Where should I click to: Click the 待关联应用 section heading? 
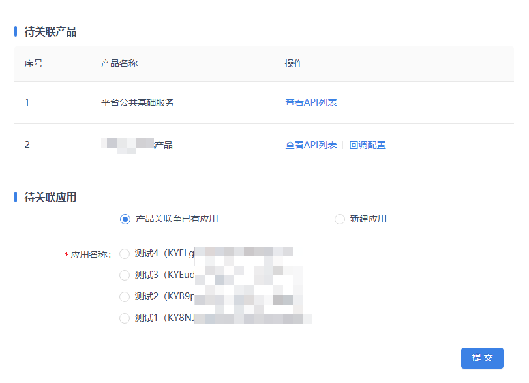(x=51, y=198)
